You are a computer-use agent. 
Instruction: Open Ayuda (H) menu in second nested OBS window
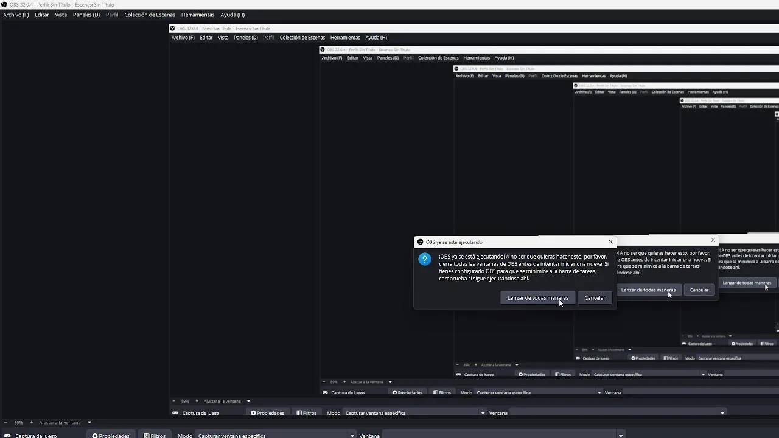[504, 58]
